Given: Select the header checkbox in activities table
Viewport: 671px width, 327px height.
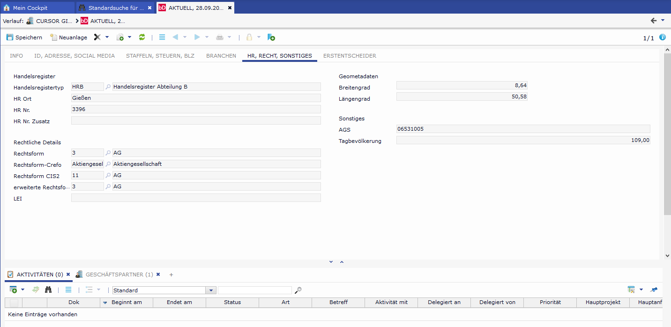Looking at the screenshot, I should tap(14, 303).
